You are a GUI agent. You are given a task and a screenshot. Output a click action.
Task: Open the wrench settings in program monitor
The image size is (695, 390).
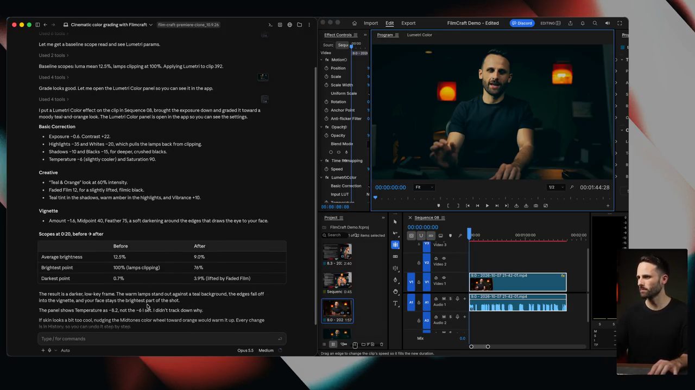(571, 187)
